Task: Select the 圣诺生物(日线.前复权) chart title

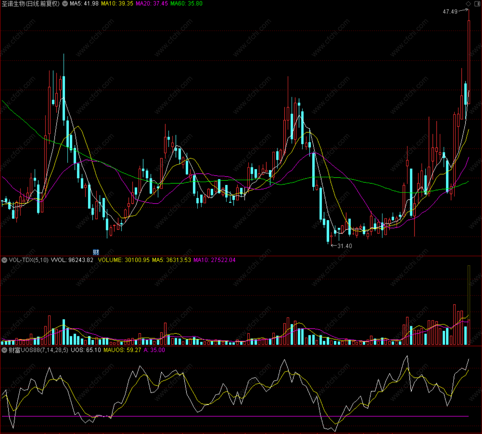Action: [x=31, y=4]
